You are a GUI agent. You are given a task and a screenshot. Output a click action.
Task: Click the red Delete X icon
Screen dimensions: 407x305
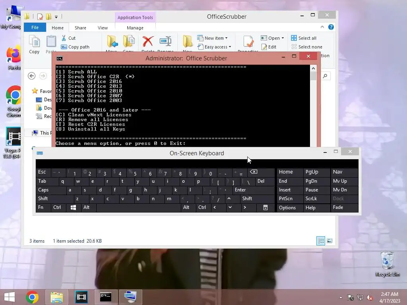coord(148,42)
